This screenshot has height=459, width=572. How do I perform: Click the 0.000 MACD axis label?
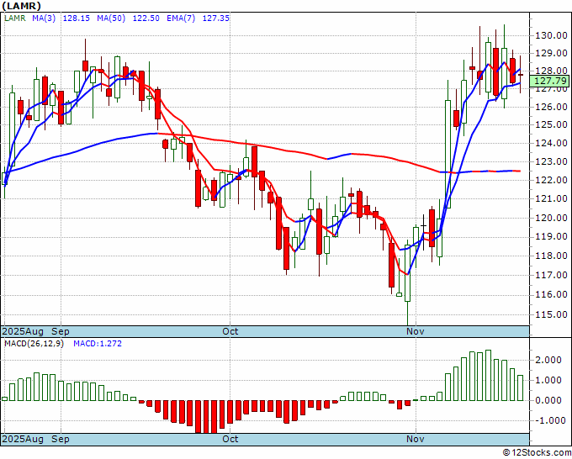tap(548, 400)
